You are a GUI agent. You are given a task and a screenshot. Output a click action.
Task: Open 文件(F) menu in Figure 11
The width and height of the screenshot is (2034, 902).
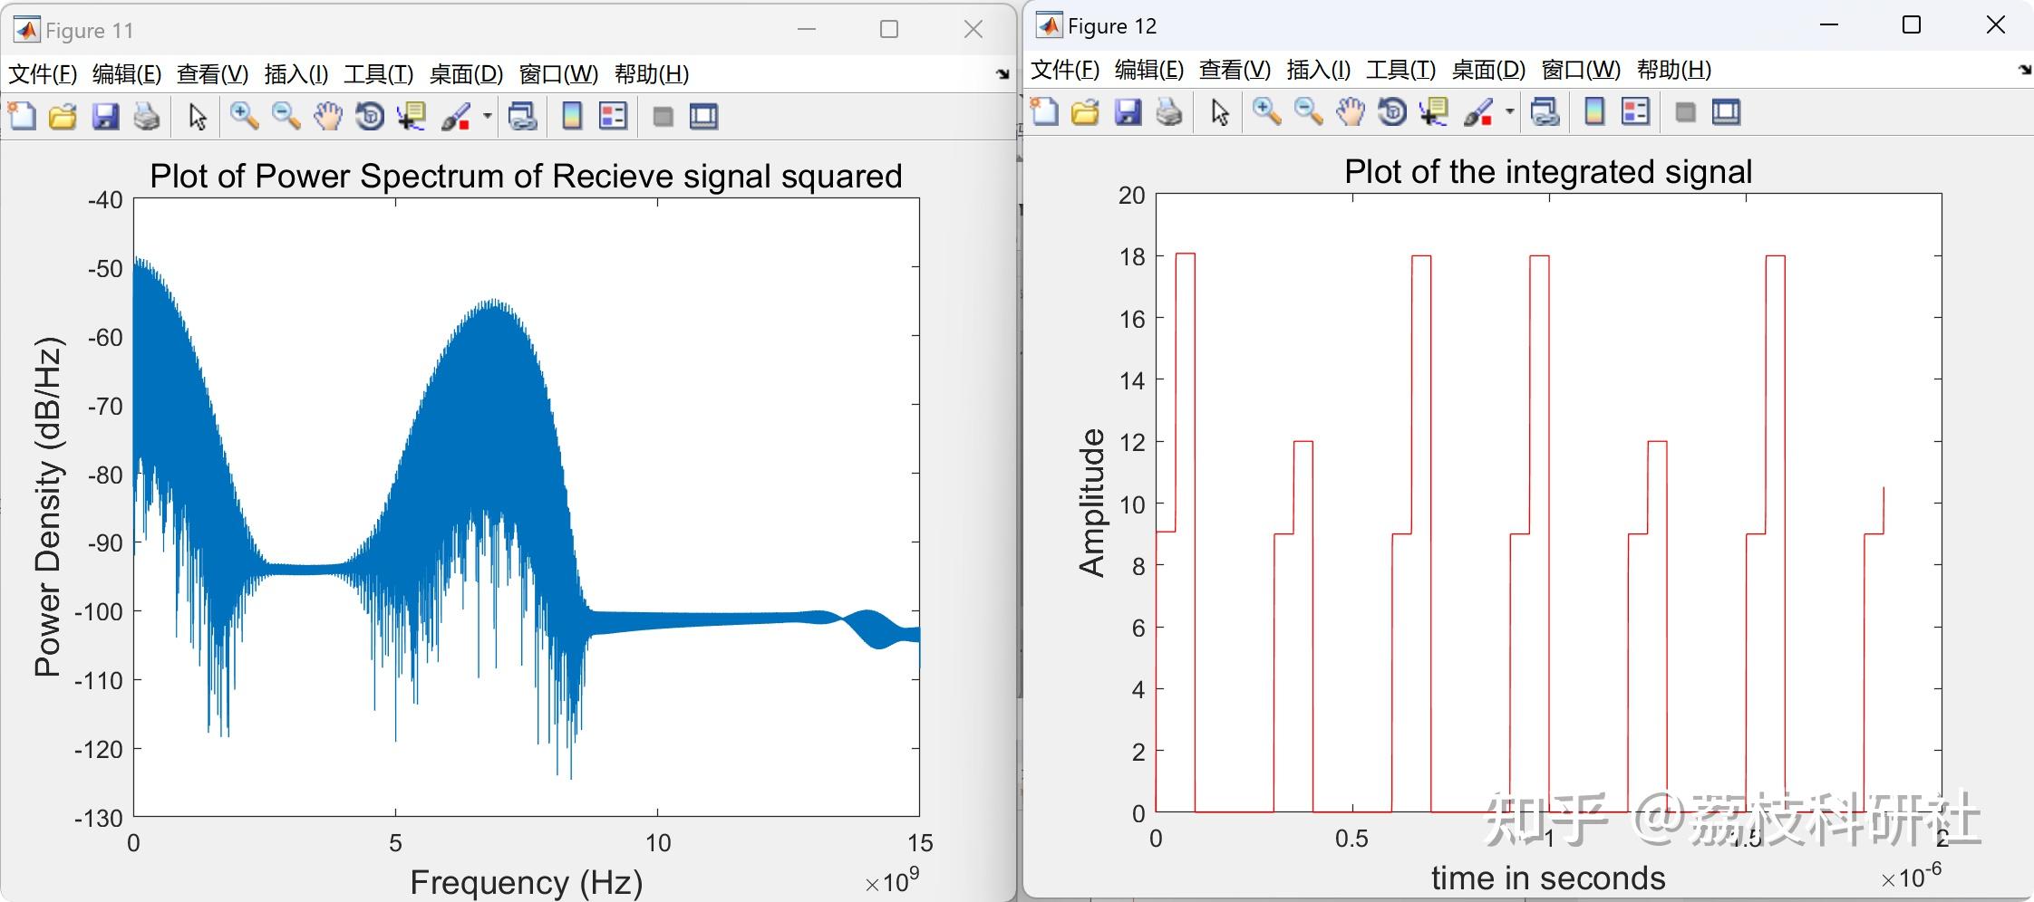(43, 74)
